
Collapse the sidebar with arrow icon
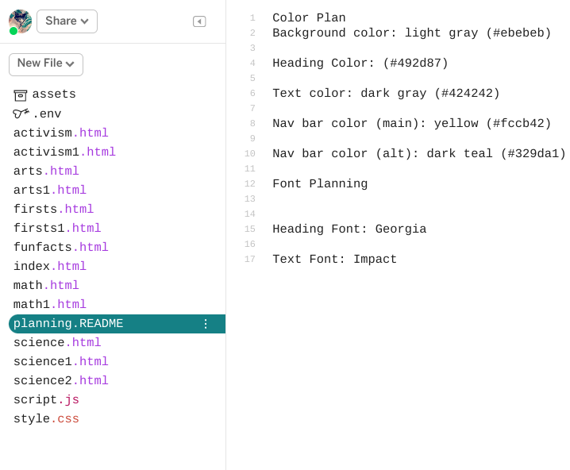click(199, 21)
